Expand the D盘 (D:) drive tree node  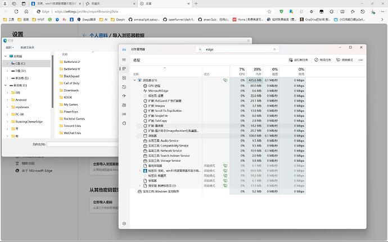(x=7, y=71)
